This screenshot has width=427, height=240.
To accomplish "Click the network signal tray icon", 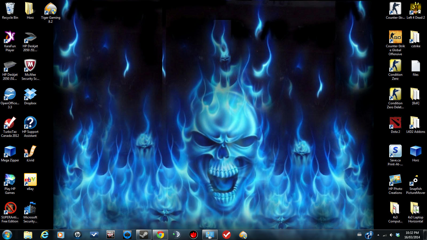I will (385, 235).
